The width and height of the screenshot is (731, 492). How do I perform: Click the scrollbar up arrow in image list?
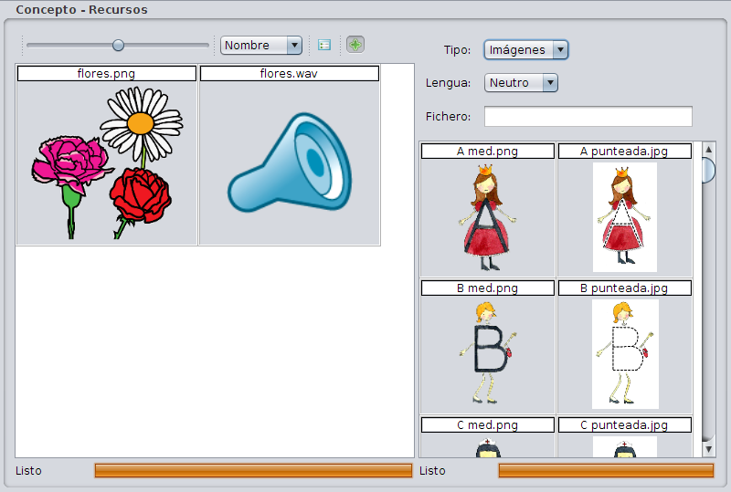pos(709,150)
